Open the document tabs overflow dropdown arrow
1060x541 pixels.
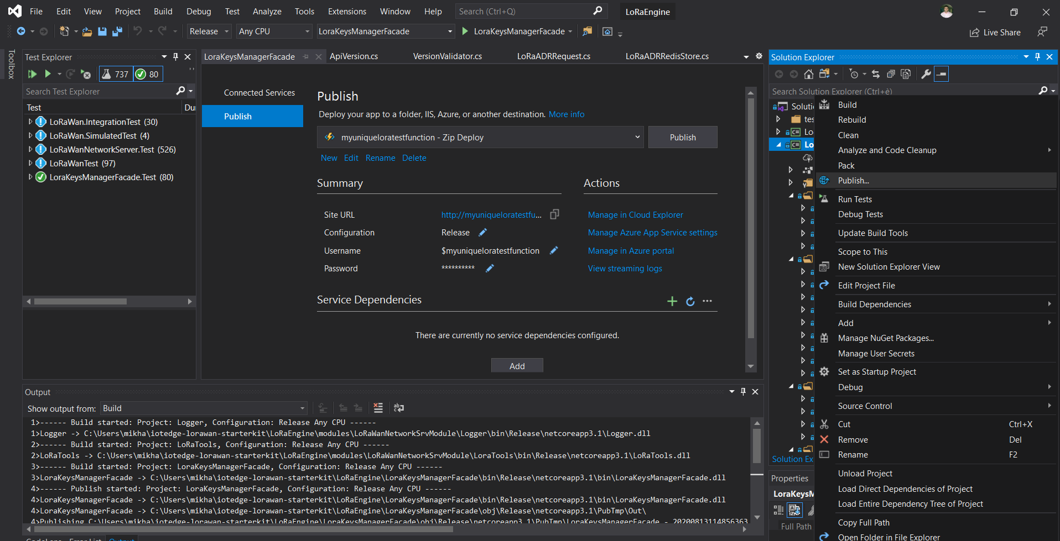pyautogui.click(x=746, y=57)
